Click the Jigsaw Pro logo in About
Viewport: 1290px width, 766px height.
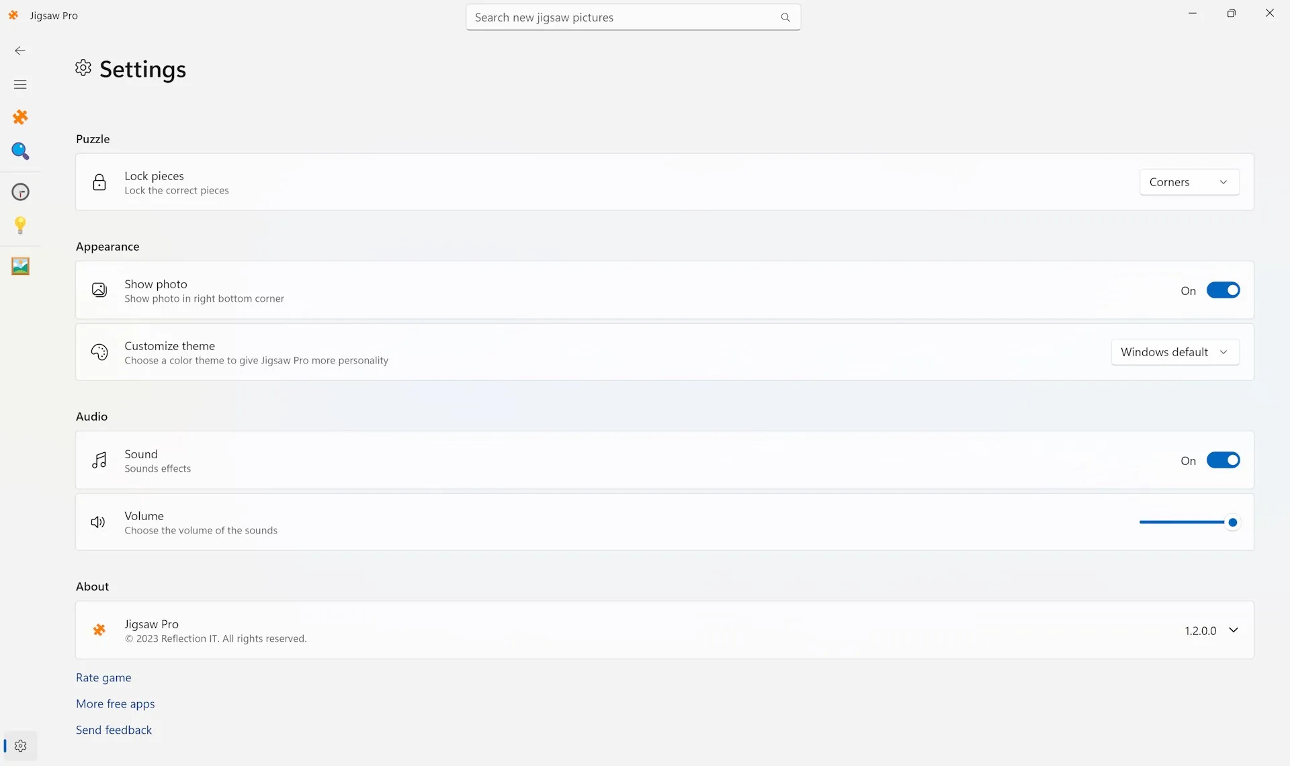99,630
